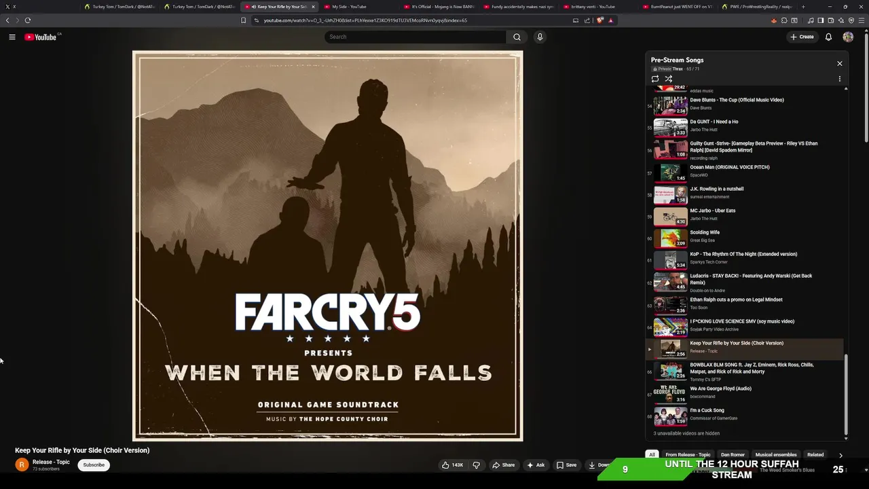Image resolution: width=869 pixels, height=489 pixels.
Task: Dislike the video
Action: point(476,465)
